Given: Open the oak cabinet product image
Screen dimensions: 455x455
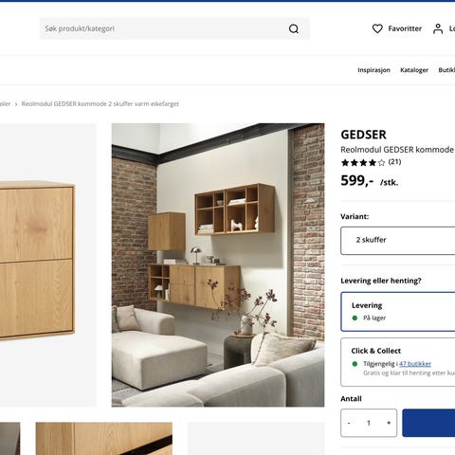Looking at the screenshot, I should [48, 264].
